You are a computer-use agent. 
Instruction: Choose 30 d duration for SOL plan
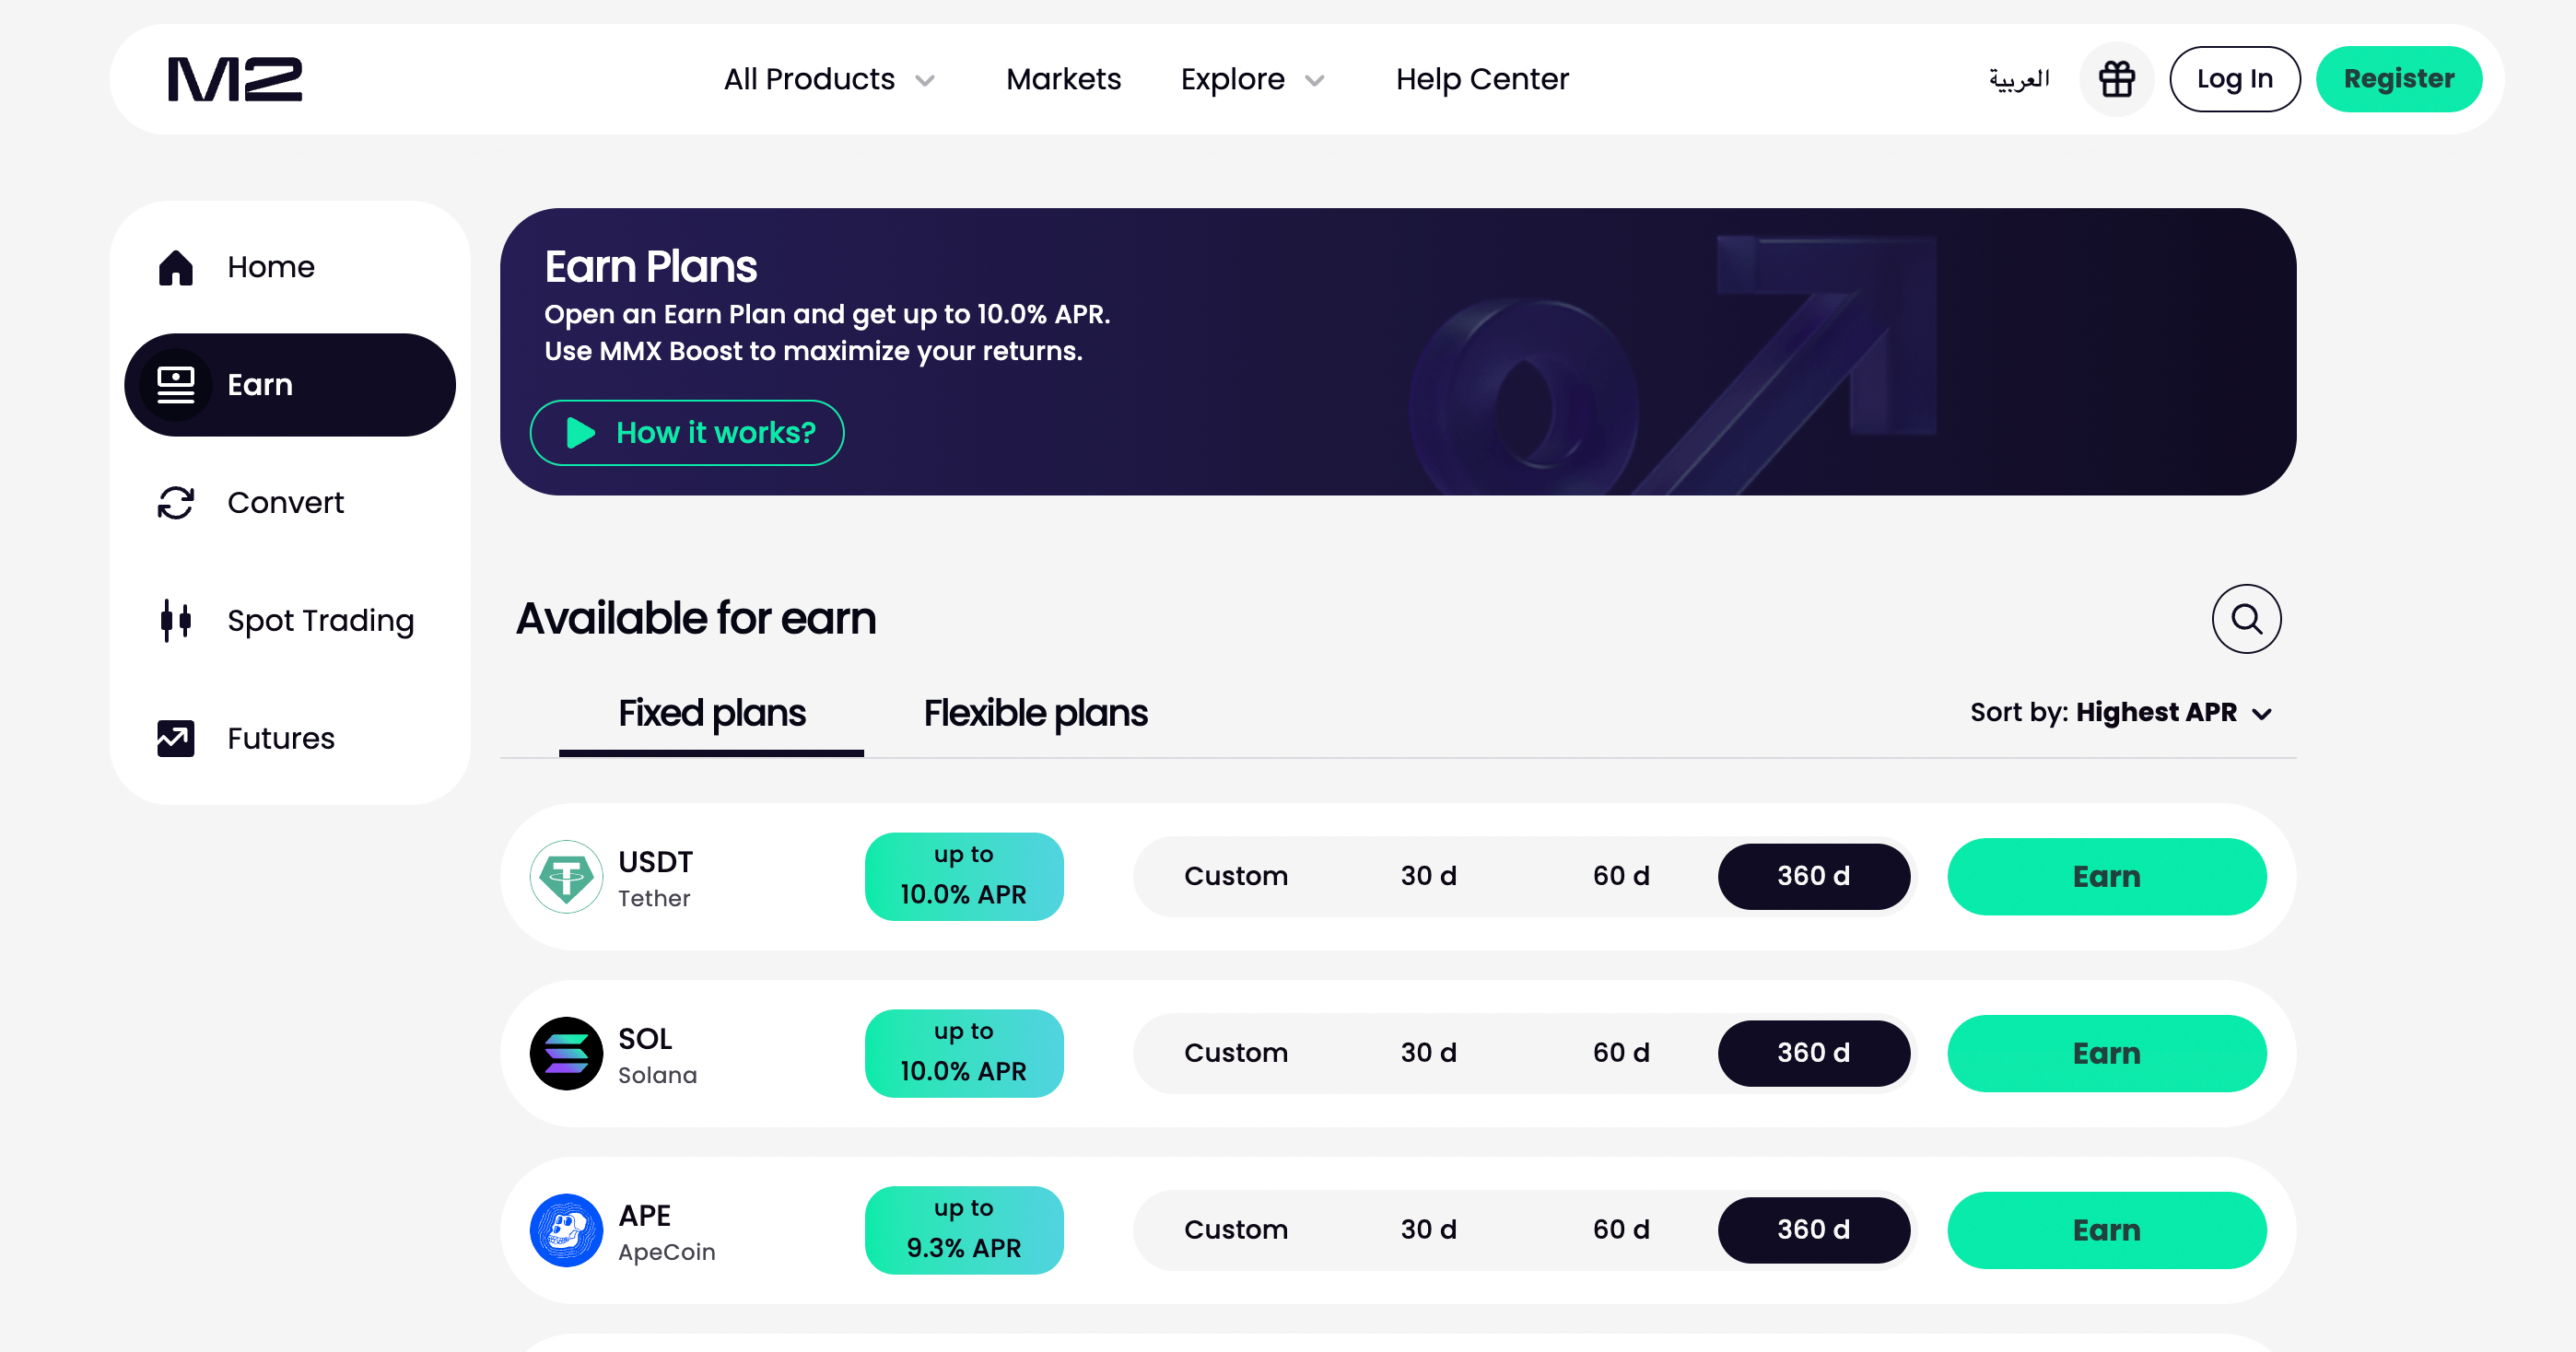coord(1428,1052)
